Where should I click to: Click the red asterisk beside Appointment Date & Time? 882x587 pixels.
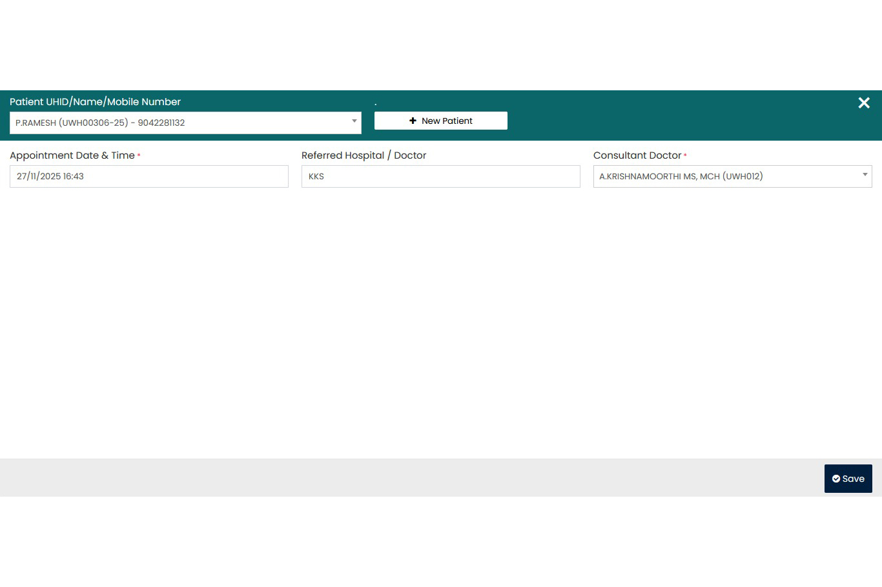[x=139, y=155]
